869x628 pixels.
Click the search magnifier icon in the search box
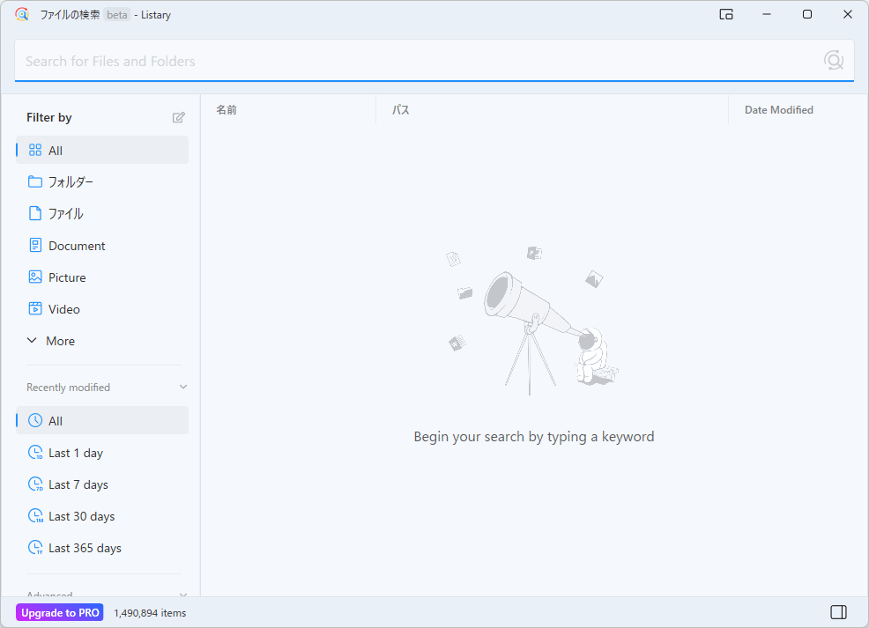(833, 60)
